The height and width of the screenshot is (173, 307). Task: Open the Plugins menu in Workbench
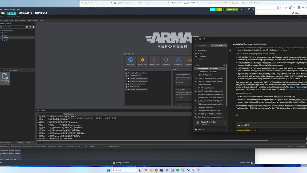[35, 20]
